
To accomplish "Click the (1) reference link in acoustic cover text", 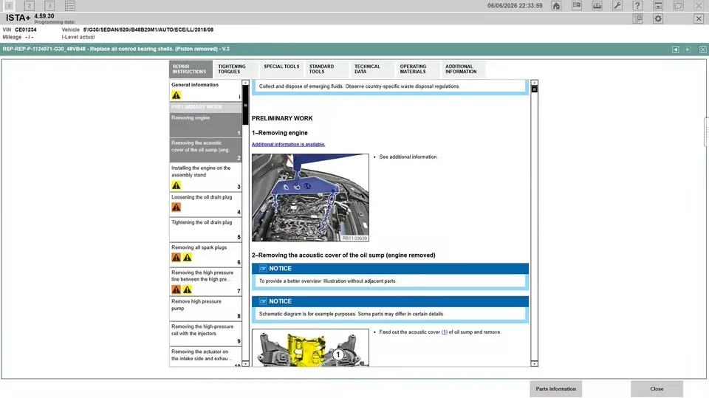I will point(445,332).
